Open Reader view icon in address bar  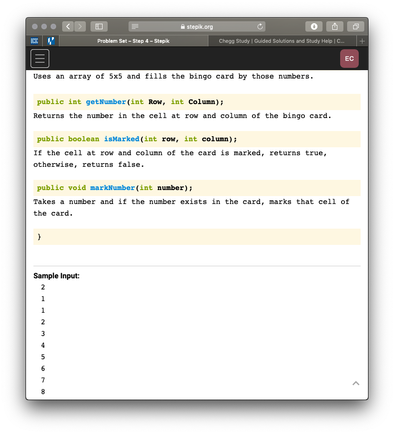click(135, 26)
